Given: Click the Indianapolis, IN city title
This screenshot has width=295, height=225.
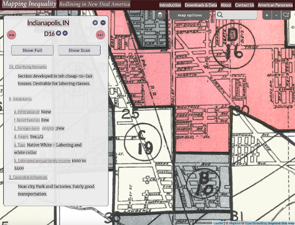Looking at the screenshot, I should click(x=48, y=23).
